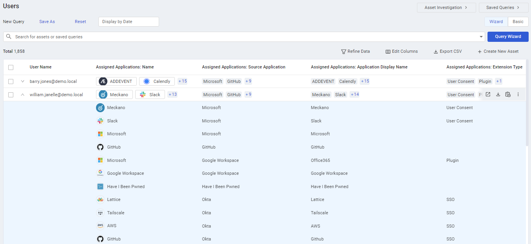Viewport: 531px width, 244px height.
Task: Expand +13 applications in william.janelle Name column
Action: point(172,95)
